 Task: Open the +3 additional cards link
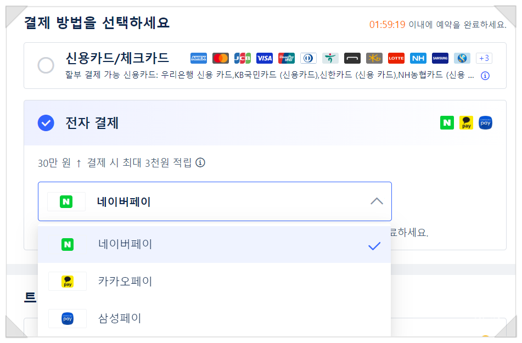point(484,58)
